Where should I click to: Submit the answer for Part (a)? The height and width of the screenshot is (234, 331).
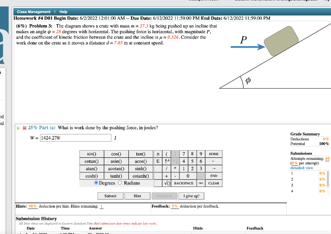pos(110,196)
